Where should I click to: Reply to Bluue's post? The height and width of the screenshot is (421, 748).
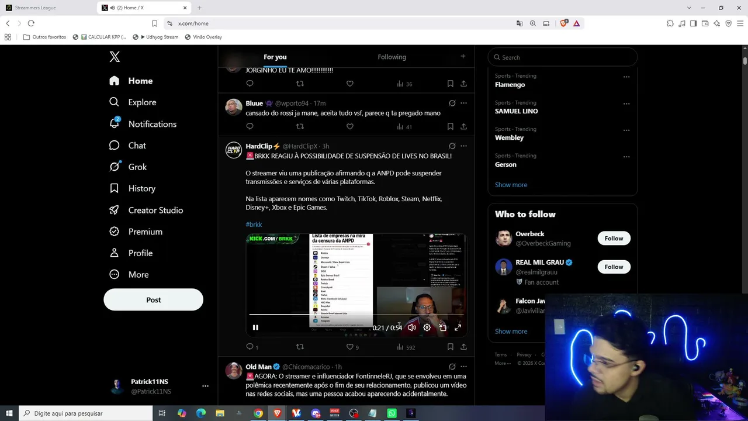tap(250, 126)
